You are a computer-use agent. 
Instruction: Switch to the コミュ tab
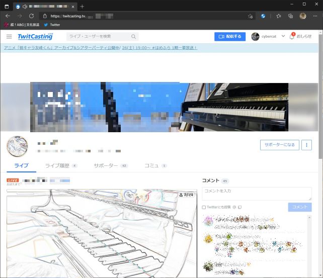(155, 166)
